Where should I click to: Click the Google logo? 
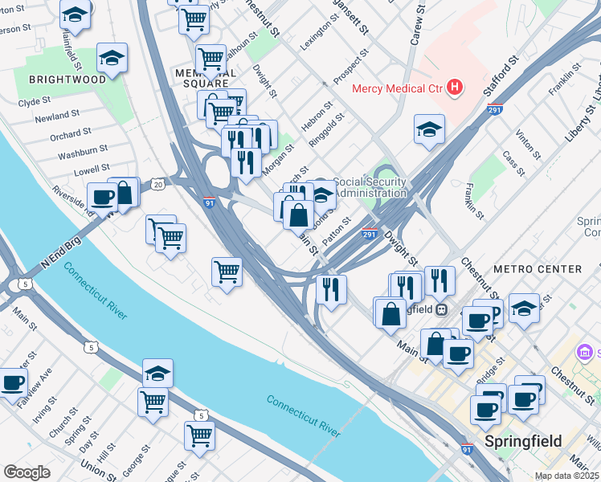point(27,472)
